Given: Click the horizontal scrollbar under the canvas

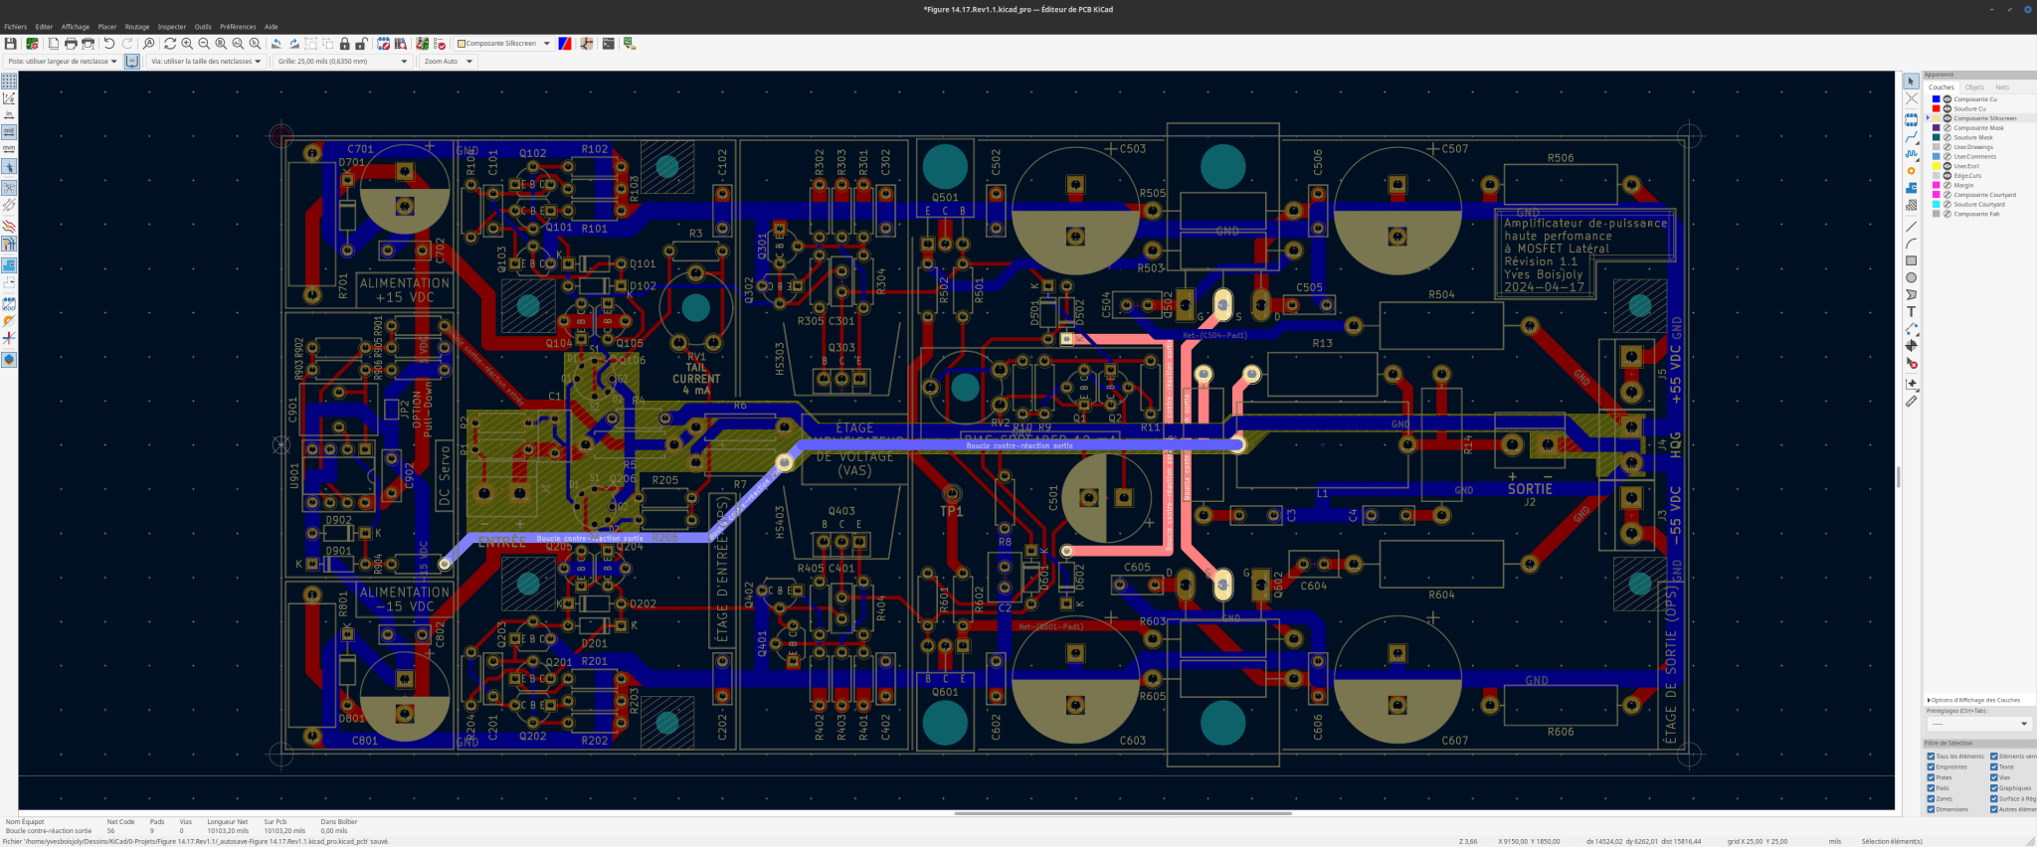Looking at the screenshot, I should [x=1123, y=813].
